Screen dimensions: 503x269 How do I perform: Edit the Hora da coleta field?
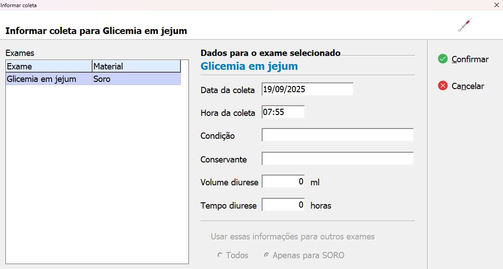click(x=283, y=112)
